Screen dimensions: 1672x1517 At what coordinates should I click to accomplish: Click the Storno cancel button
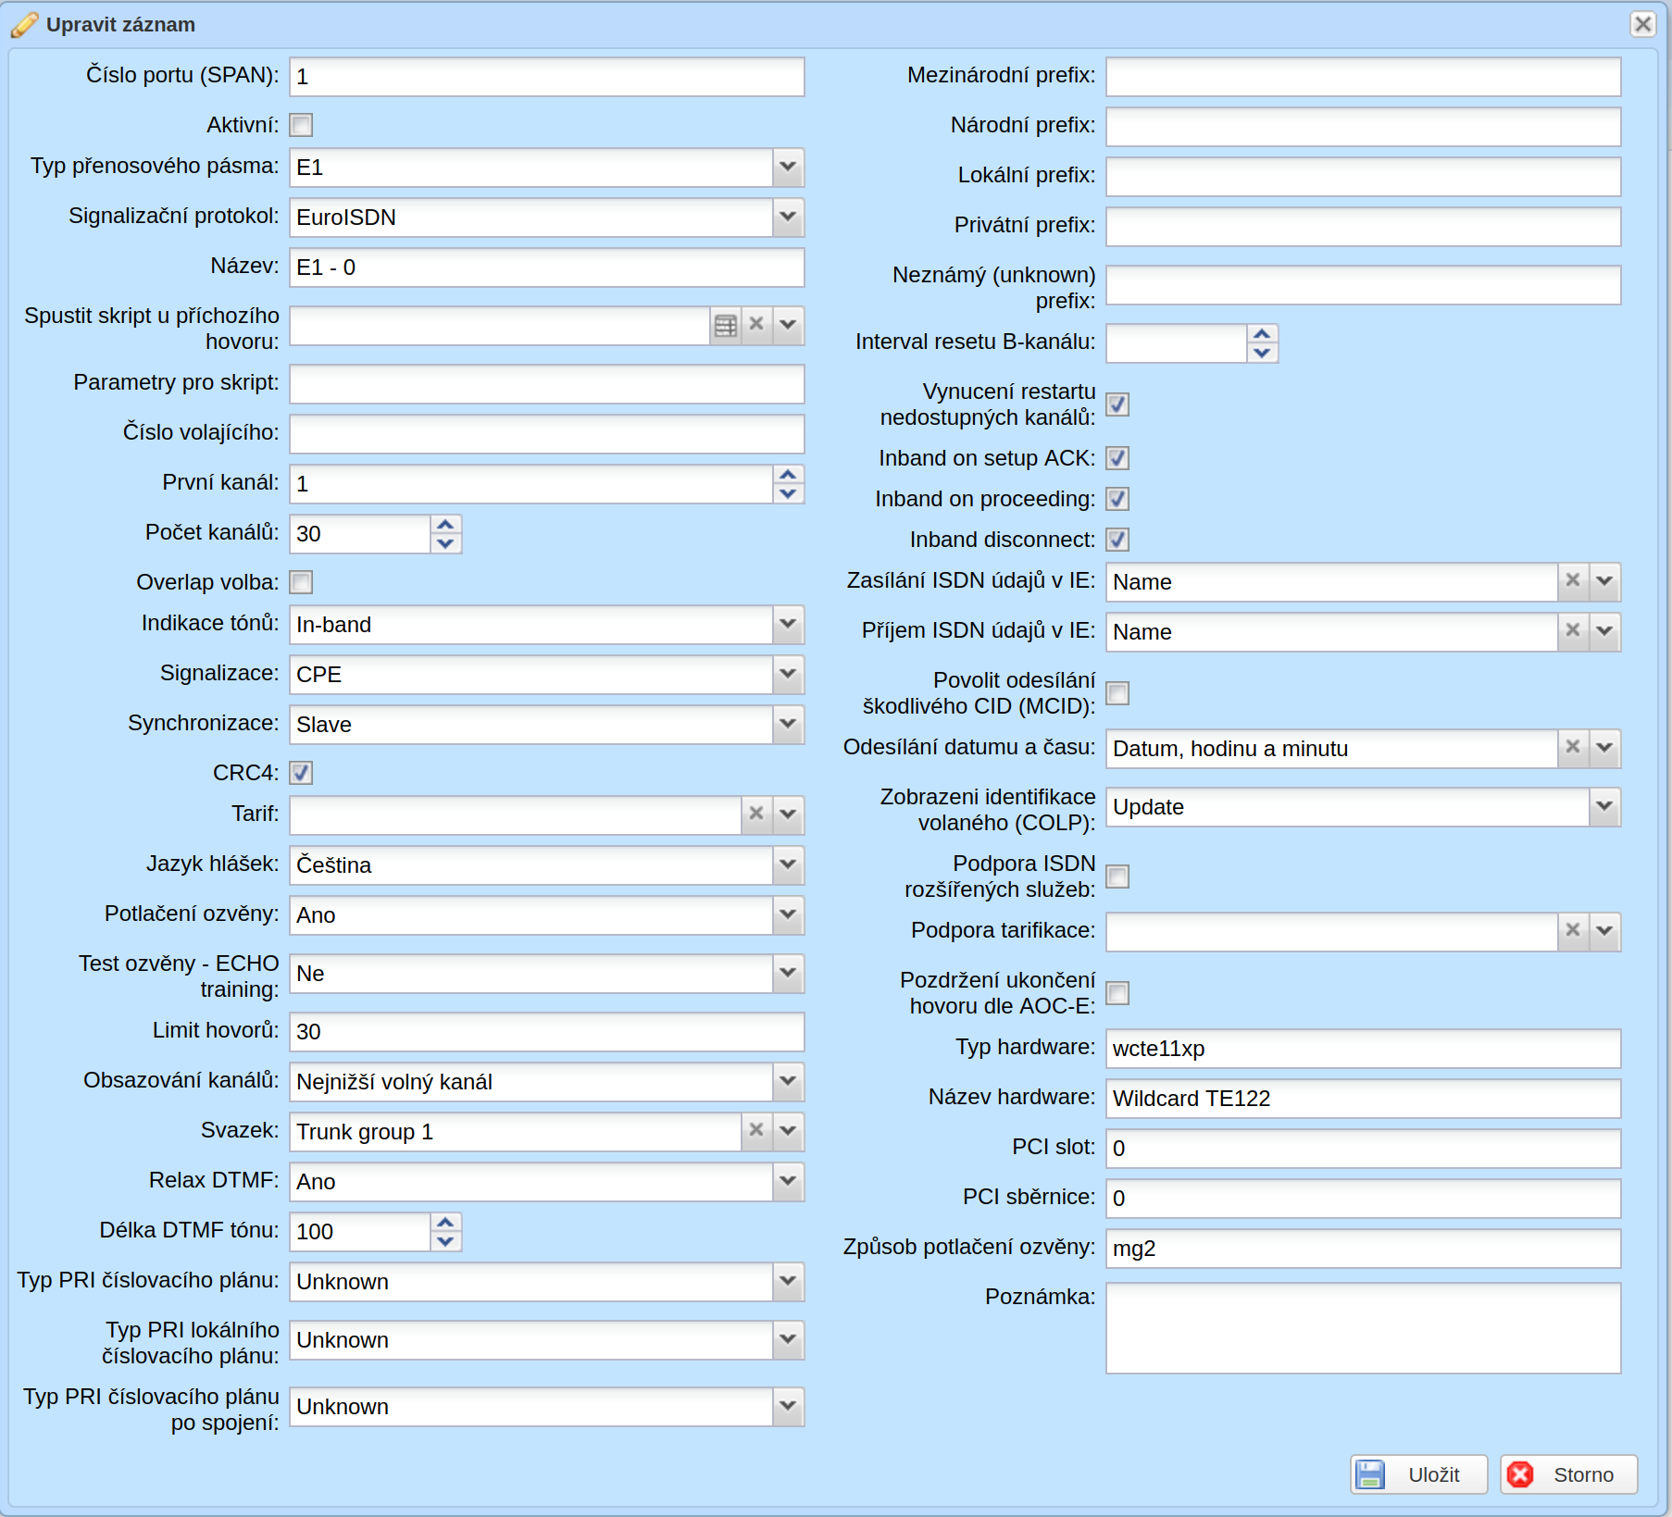click(x=1568, y=1474)
